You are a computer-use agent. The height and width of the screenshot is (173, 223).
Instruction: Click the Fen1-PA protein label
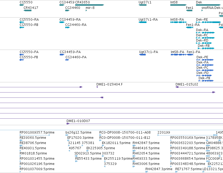click(194, 52)
